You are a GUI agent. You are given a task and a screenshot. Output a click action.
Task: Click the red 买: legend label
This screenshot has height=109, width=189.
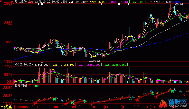tap(30, 86)
